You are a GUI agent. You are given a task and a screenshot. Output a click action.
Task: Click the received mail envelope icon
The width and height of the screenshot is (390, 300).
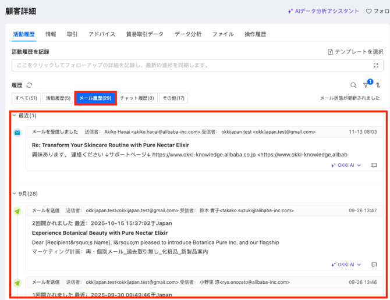17,133
